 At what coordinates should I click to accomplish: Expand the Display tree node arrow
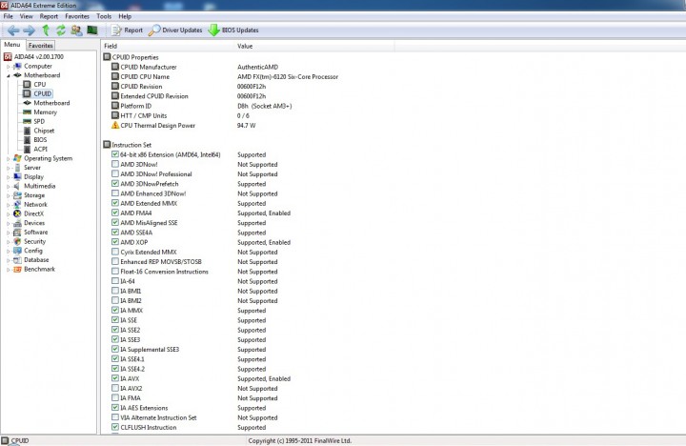pyautogui.click(x=8, y=177)
